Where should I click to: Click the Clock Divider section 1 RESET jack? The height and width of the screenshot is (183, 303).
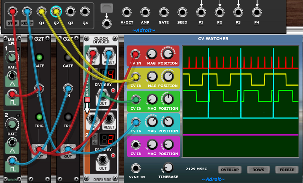pos(109,53)
